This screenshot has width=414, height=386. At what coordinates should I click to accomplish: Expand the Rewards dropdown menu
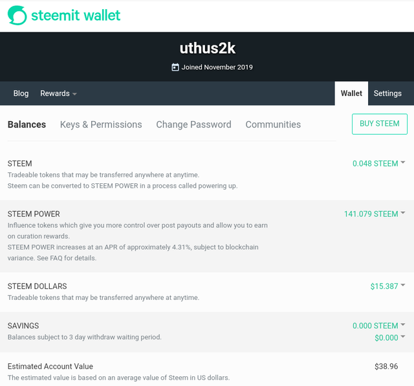coord(58,93)
